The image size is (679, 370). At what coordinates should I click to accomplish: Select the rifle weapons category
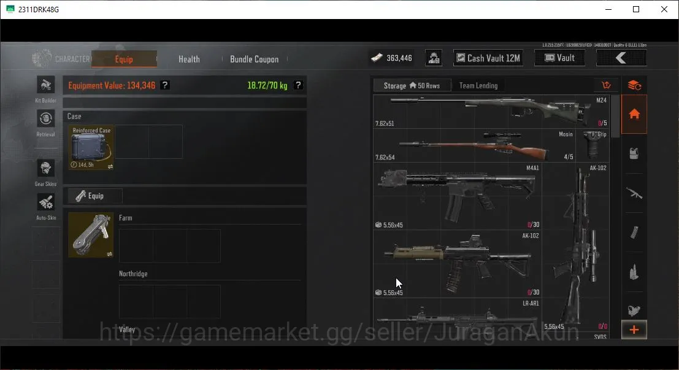click(x=634, y=193)
